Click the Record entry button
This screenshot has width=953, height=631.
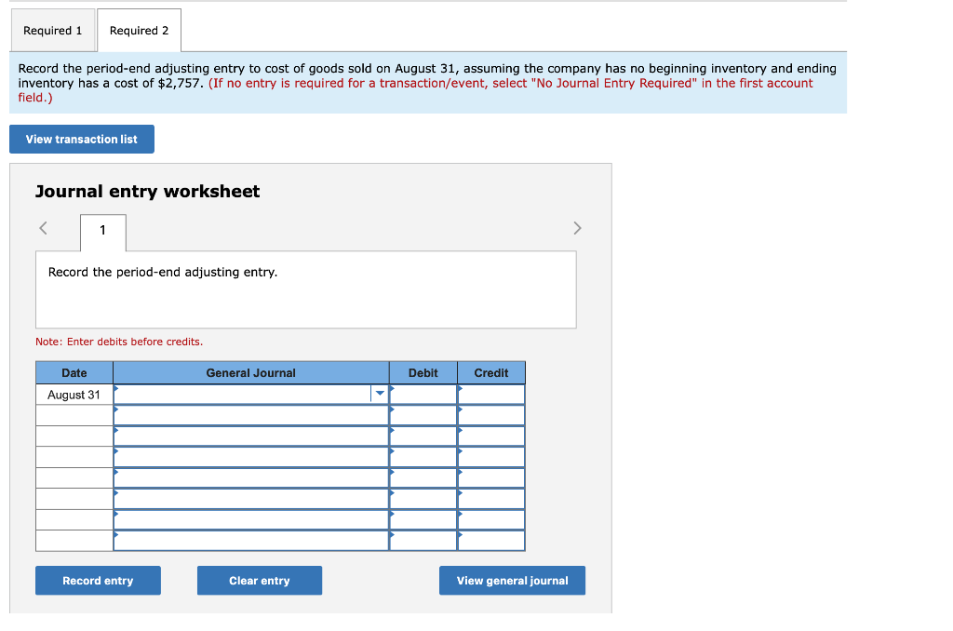[98, 581]
